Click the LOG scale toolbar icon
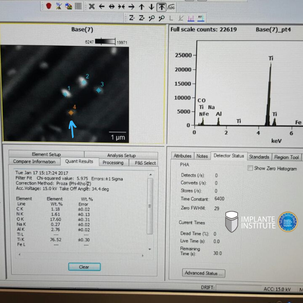Viewport: 303px width, 303px height. point(171,7)
